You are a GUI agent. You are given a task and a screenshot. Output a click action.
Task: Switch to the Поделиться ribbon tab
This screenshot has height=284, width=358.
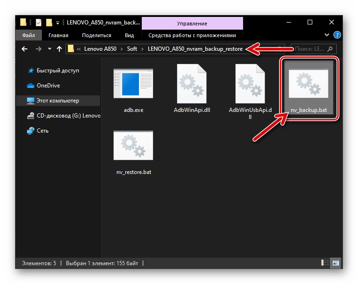tap(97, 35)
